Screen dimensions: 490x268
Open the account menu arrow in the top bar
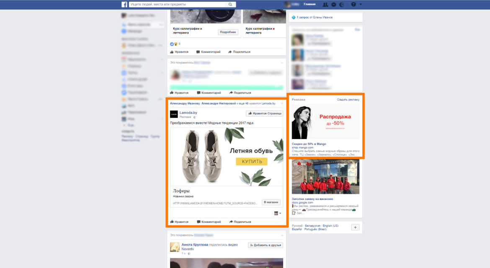pyautogui.click(x=361, y=4)
